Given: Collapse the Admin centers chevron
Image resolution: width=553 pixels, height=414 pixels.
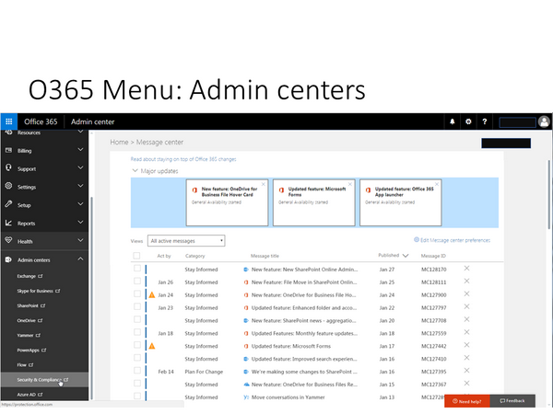Looking at the screenshot, I should click(80, 259).
